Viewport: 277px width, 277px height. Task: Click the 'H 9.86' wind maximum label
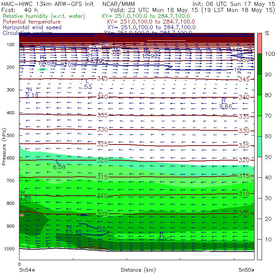click(x=25, y=195)
